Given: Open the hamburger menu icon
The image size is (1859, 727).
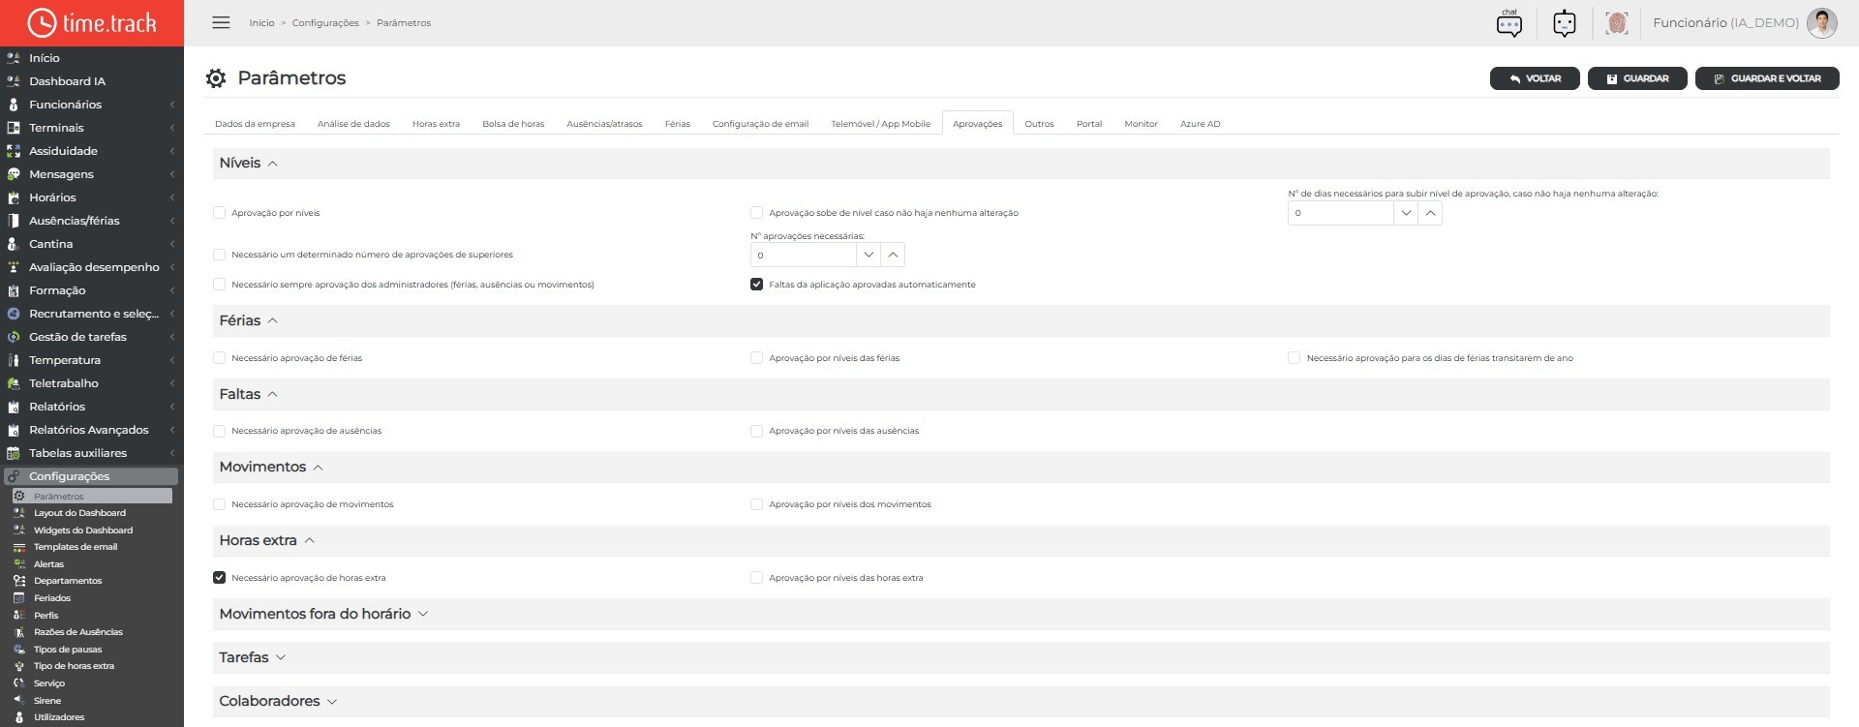Looking at the screenshot, I should [x=221, y=22].
